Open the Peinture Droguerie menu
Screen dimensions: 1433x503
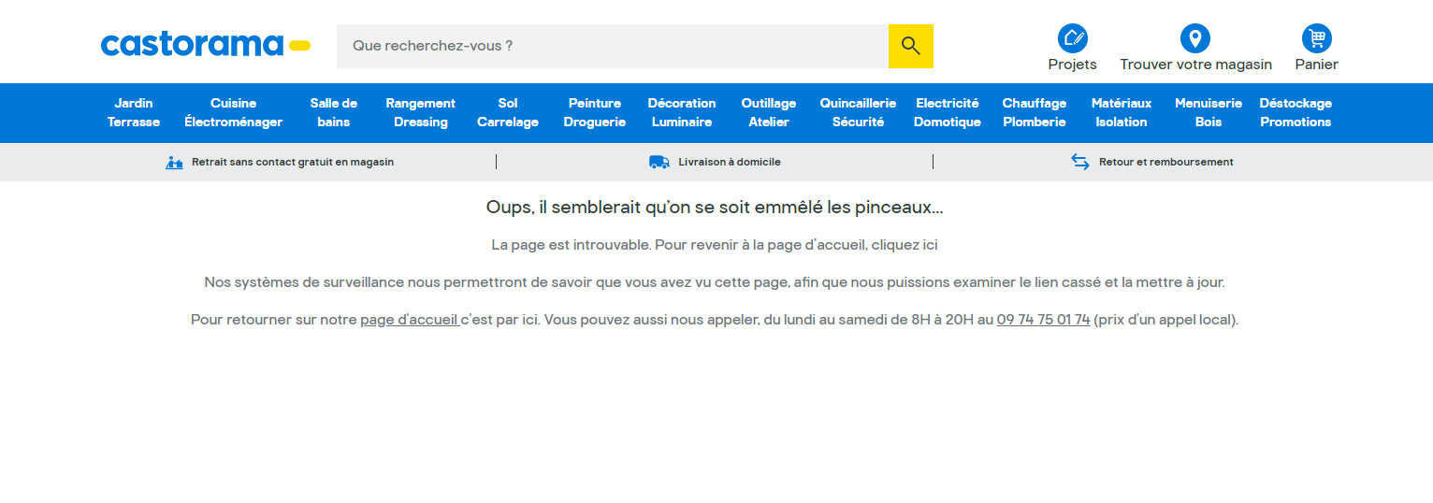point(595,112)
